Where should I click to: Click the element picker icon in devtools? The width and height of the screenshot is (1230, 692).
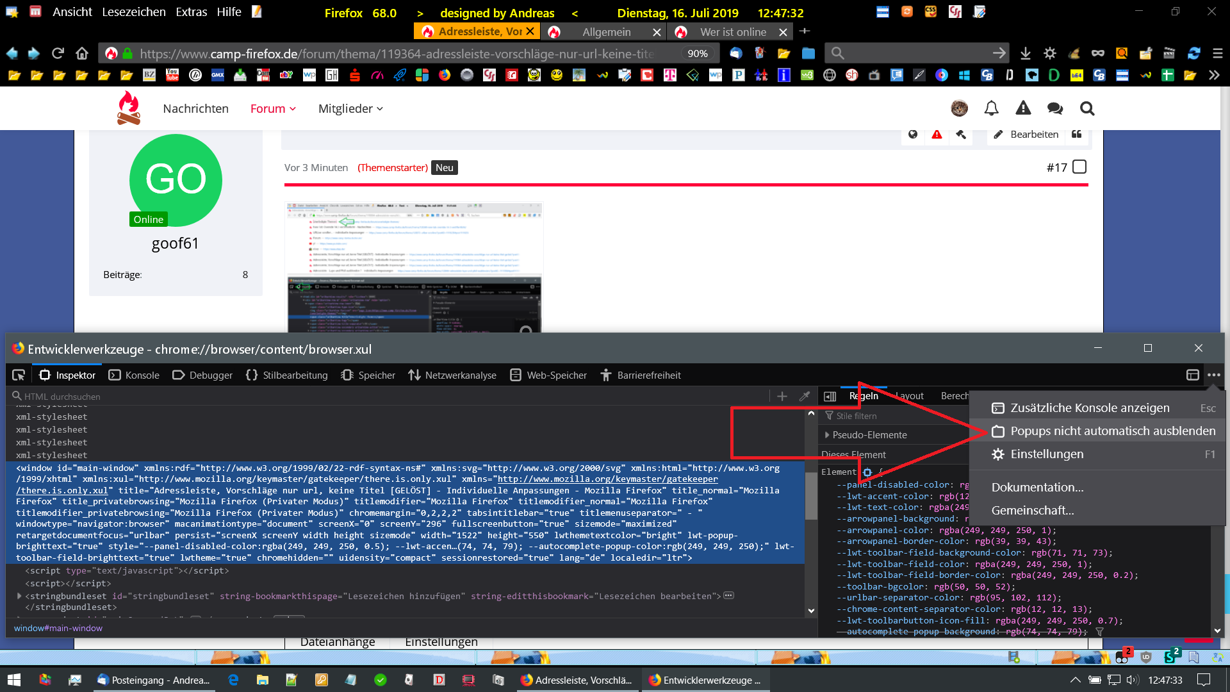(19, 375)
